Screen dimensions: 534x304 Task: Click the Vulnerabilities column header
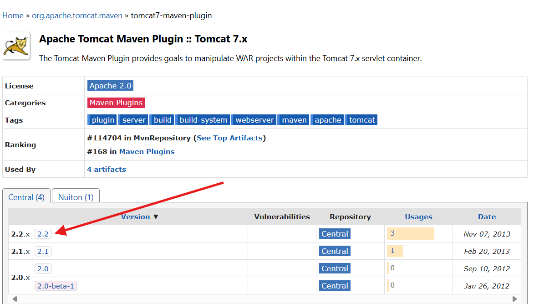(282, 217)
